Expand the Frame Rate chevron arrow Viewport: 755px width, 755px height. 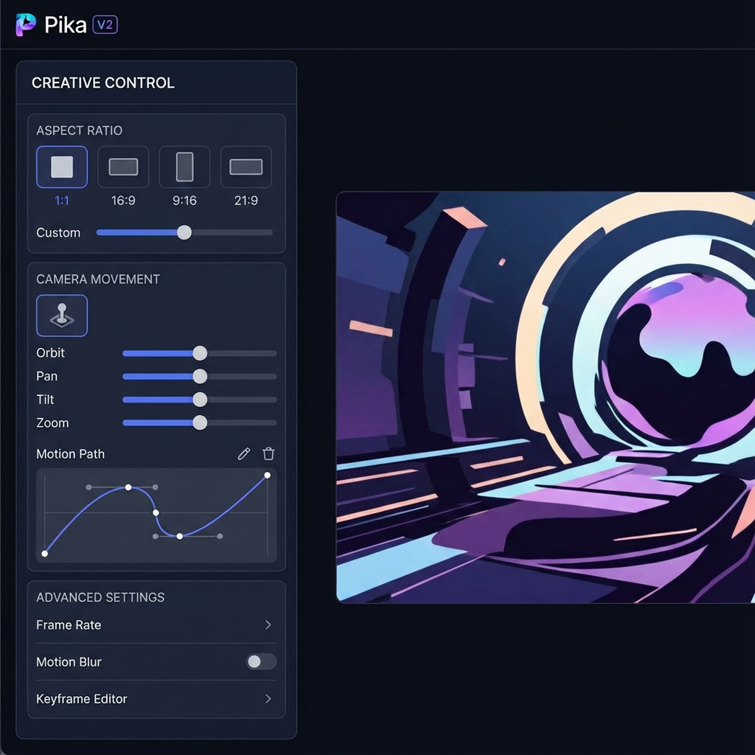(x=268, y=625)
